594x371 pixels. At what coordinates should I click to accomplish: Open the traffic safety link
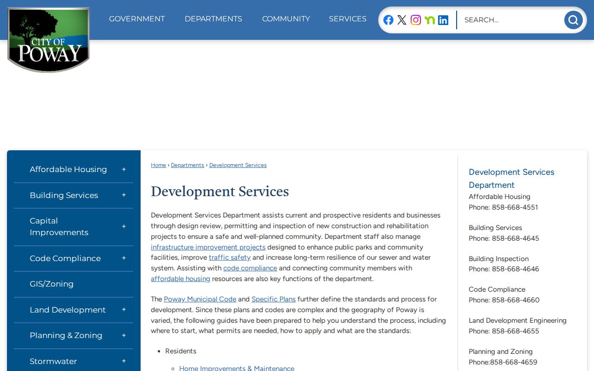click(230, 257)
